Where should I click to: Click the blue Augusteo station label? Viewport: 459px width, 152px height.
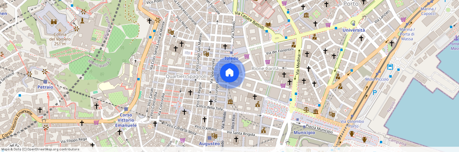click(209, 144)
